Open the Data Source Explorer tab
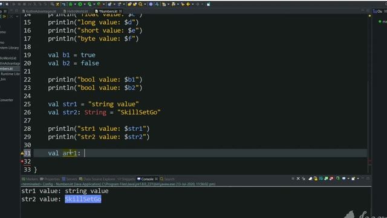Screen dimensions: 387x218 [97, 179]
